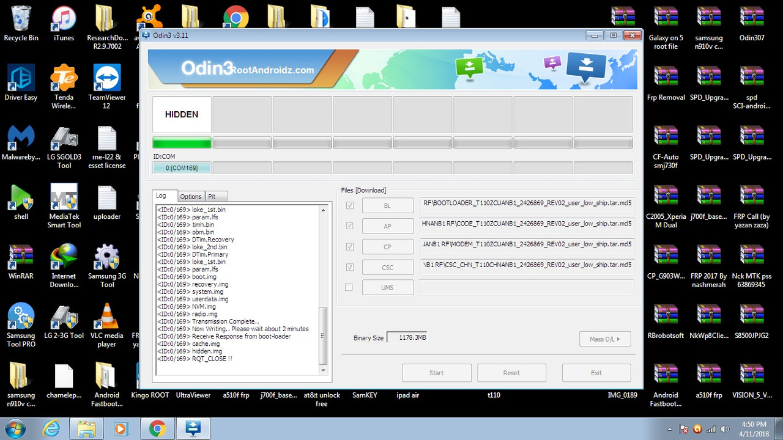Click the Start button in Odin3
The image size is (783, 440).
[437, 373]
